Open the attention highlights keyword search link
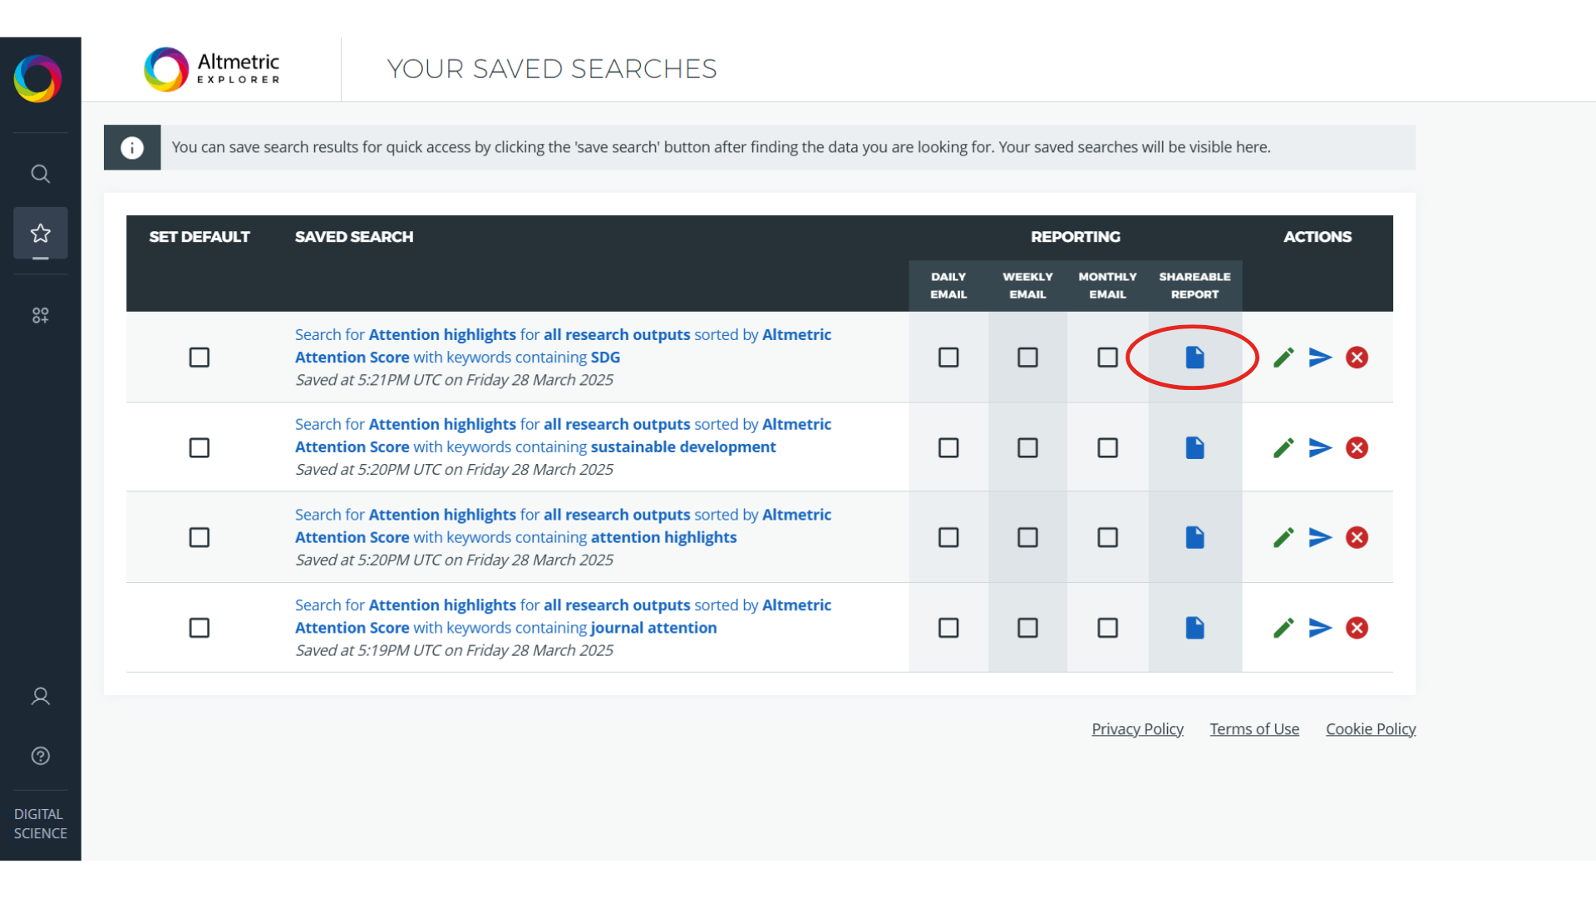The width and height of the screenshot is (1596, 898). tap(563, 526)
